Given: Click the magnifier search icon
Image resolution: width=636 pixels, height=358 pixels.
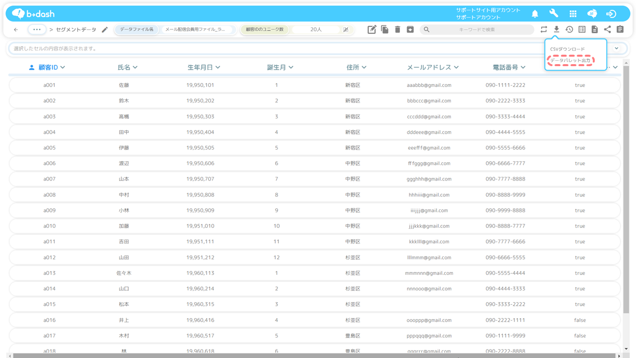Looking at the screenshot, I should point(426,30).
